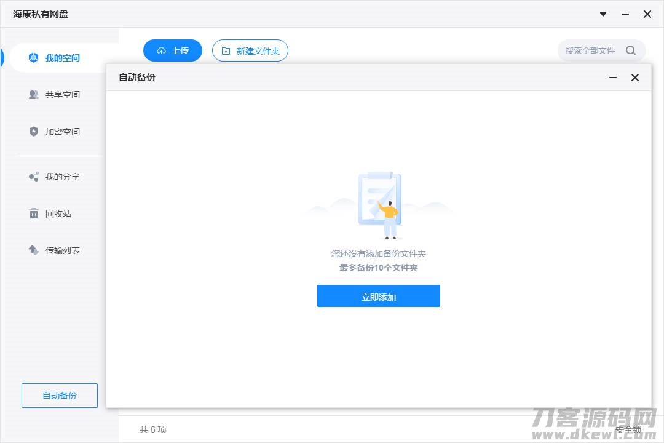Click the search magnifier icon
Viewport: 664px width, 443px height.
(x=631, y=50)
